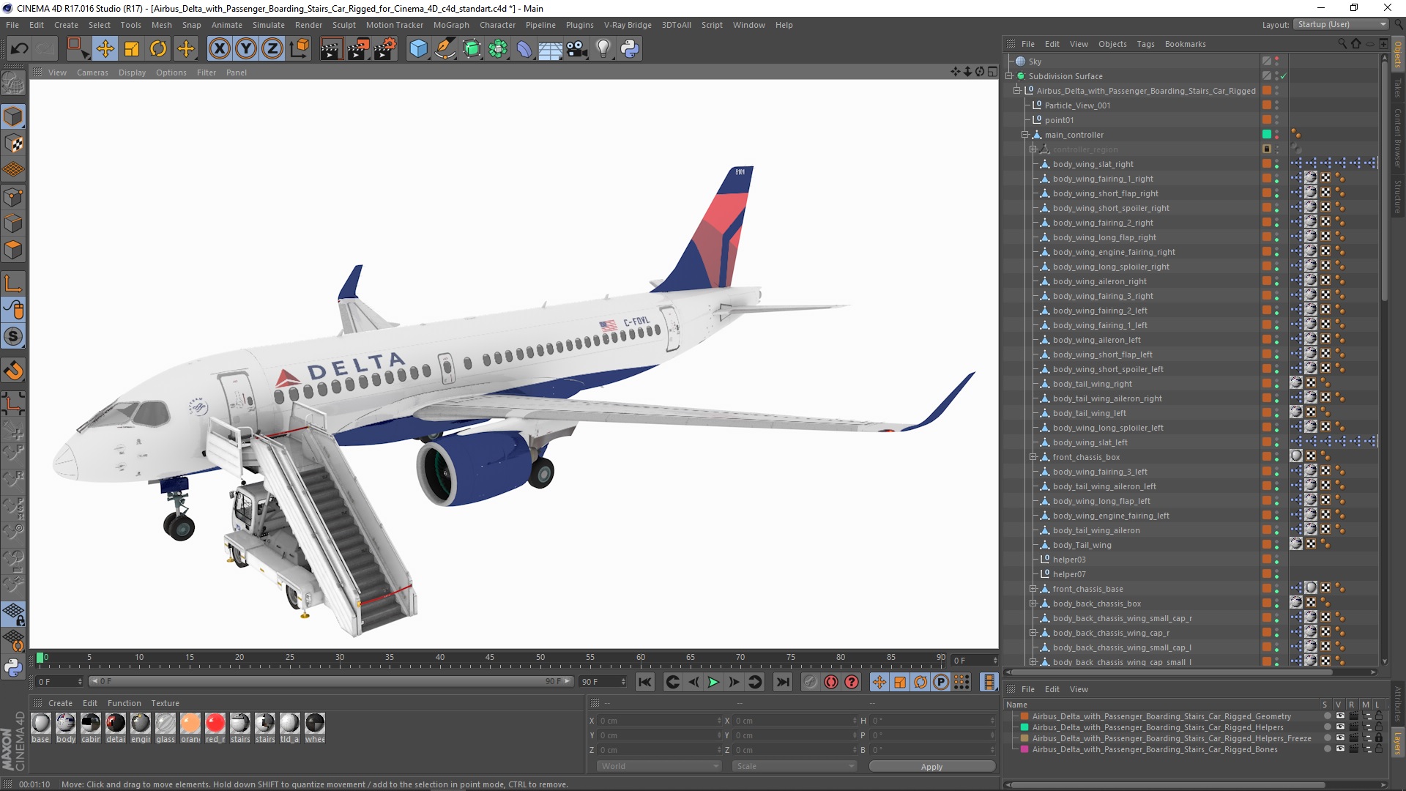Click the Undo arrow icon
This screenshot has height=791, width=1406.
[20, 49]
